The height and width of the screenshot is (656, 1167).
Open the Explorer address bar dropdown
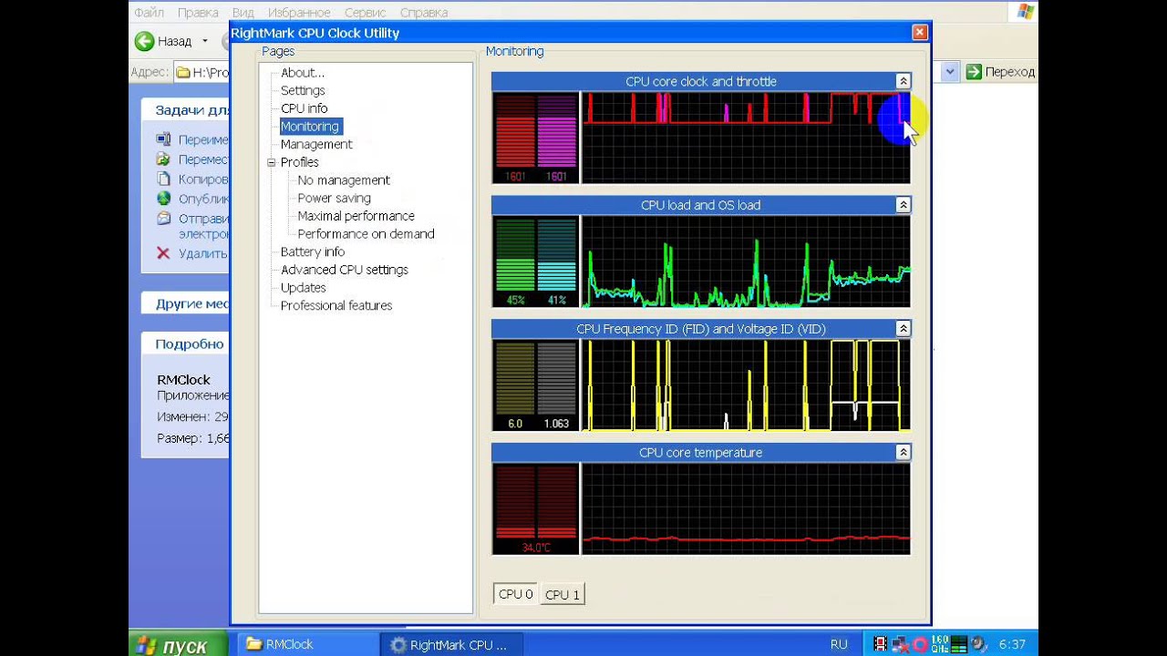coord(950,72)
